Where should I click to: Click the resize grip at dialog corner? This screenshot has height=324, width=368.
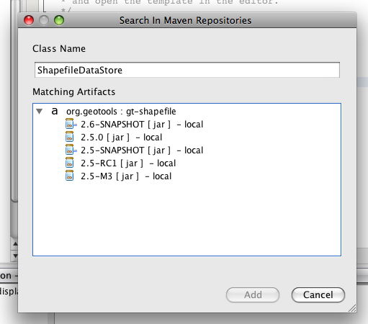click(352, 308)
